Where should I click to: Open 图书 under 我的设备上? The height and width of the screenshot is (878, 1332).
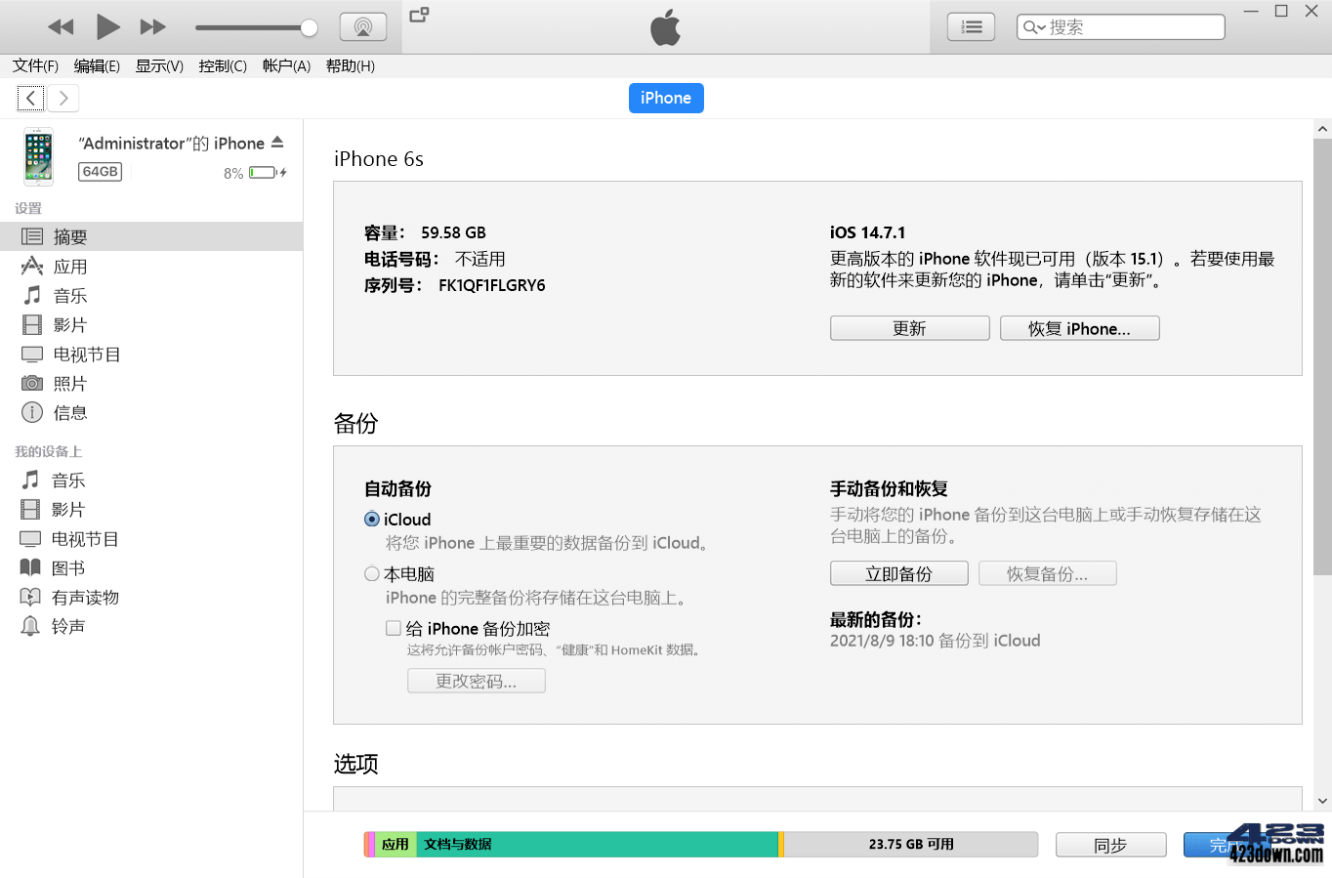pyautogui.click(x=66, y=567)
